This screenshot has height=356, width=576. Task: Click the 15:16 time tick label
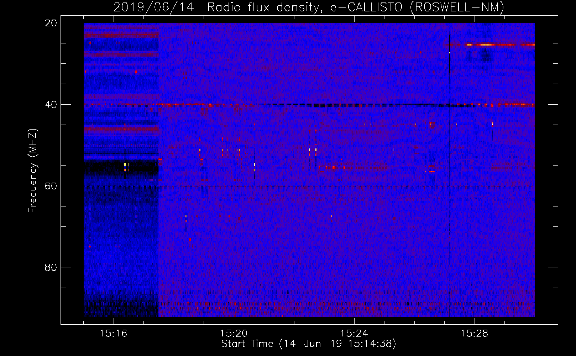[114, 334]
